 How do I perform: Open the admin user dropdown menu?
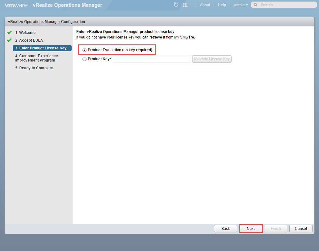point(241,5)
